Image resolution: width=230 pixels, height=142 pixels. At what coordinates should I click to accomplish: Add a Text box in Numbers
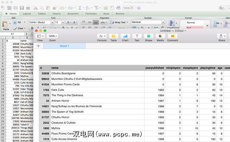137,36
